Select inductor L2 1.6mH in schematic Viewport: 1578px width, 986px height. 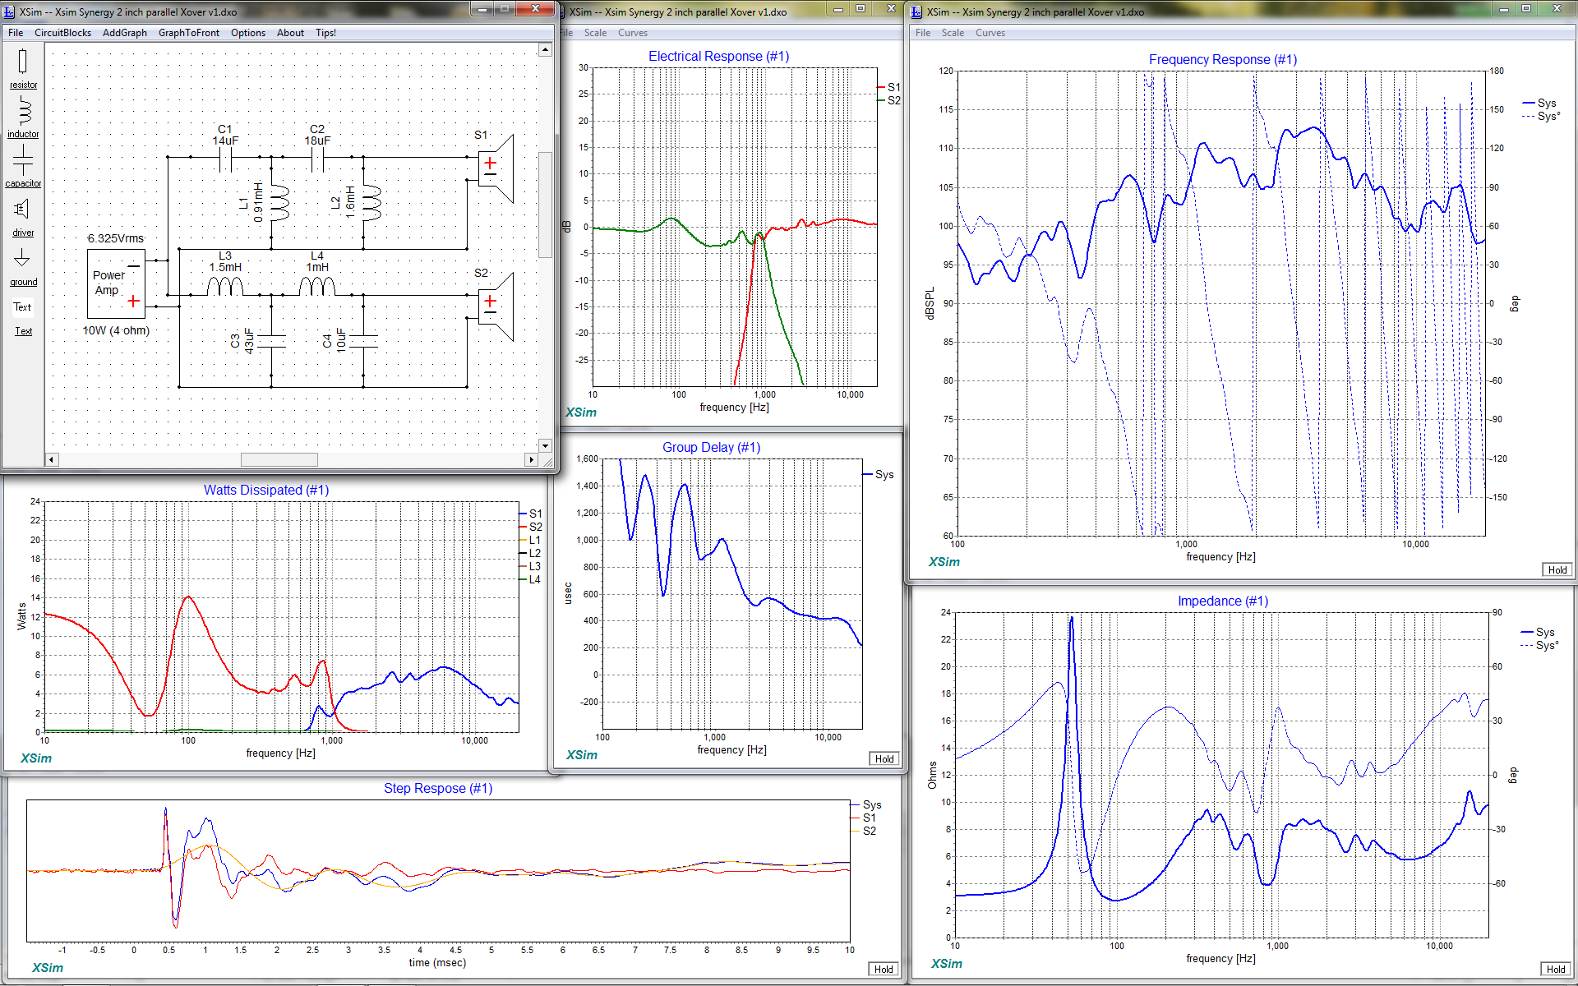[371, 203]
